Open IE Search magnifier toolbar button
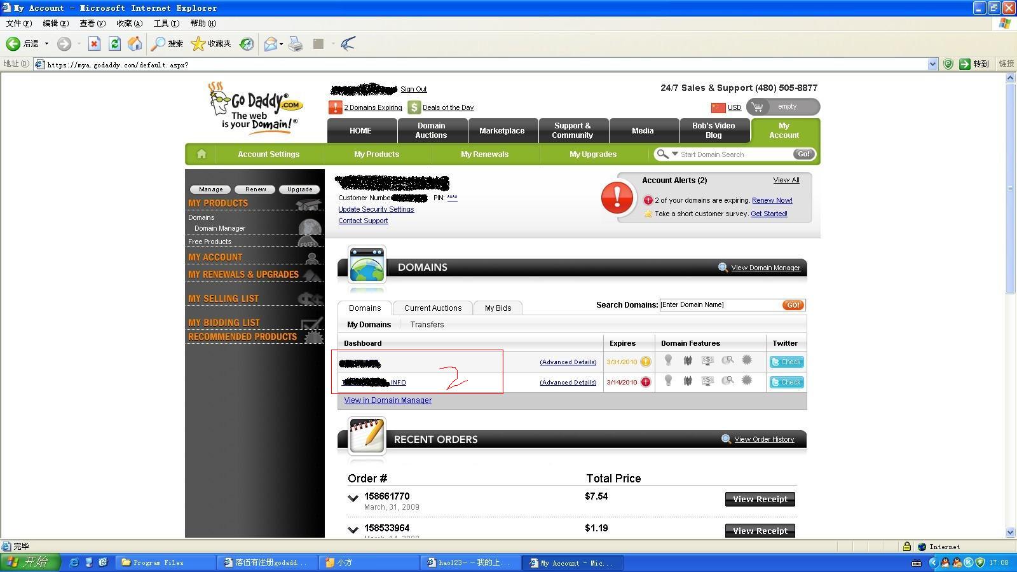This screenshot has height=572, width=1017. click(x=167, y=44)
